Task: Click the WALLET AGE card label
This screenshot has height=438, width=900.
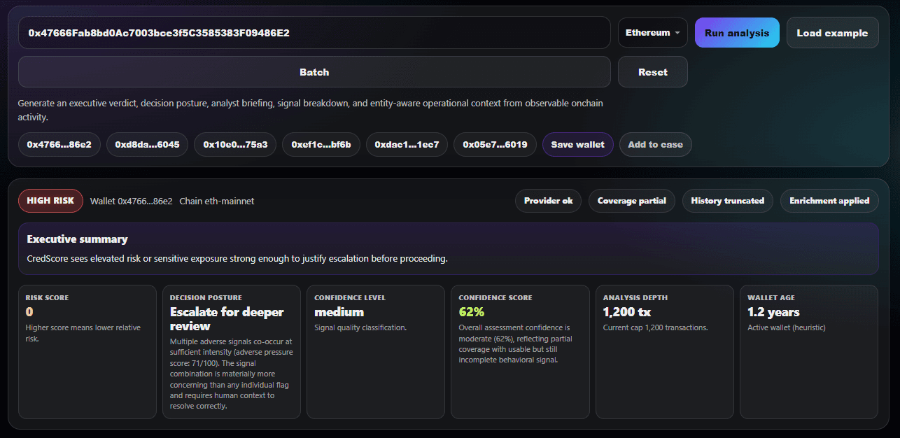Action: point(771,297)
